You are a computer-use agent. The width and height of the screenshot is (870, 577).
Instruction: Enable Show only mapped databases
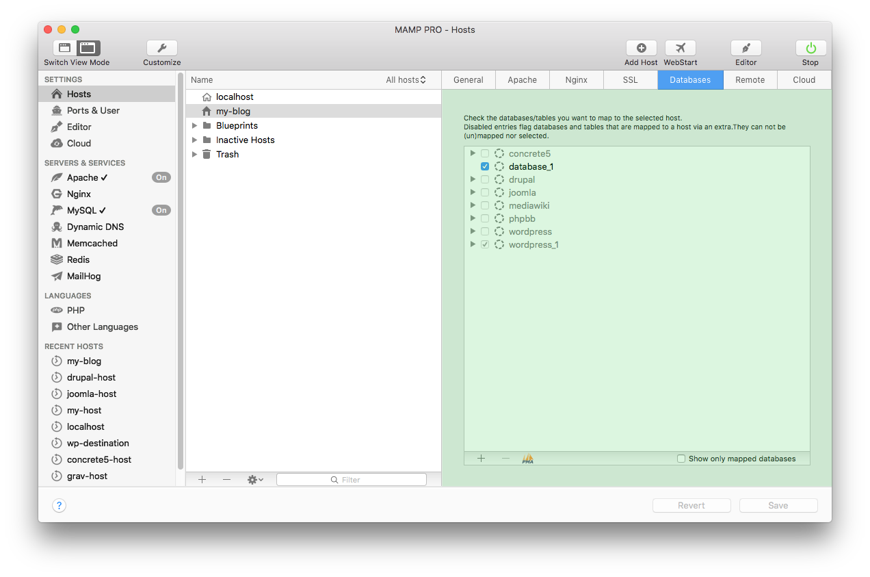click(681, 459)
